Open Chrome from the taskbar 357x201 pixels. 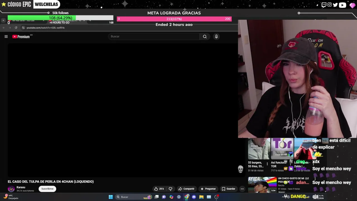(187, 197)
